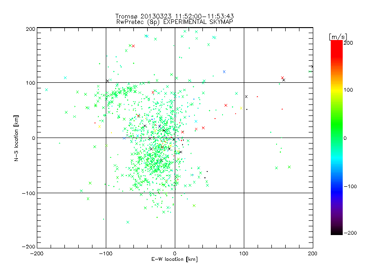Select the y-axis '-100' tick label

point(29,193)
